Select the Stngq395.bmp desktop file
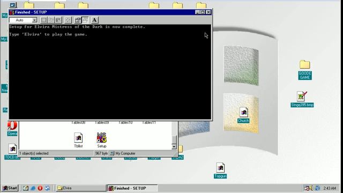This screenshot has width=343, height=193. 302,99
